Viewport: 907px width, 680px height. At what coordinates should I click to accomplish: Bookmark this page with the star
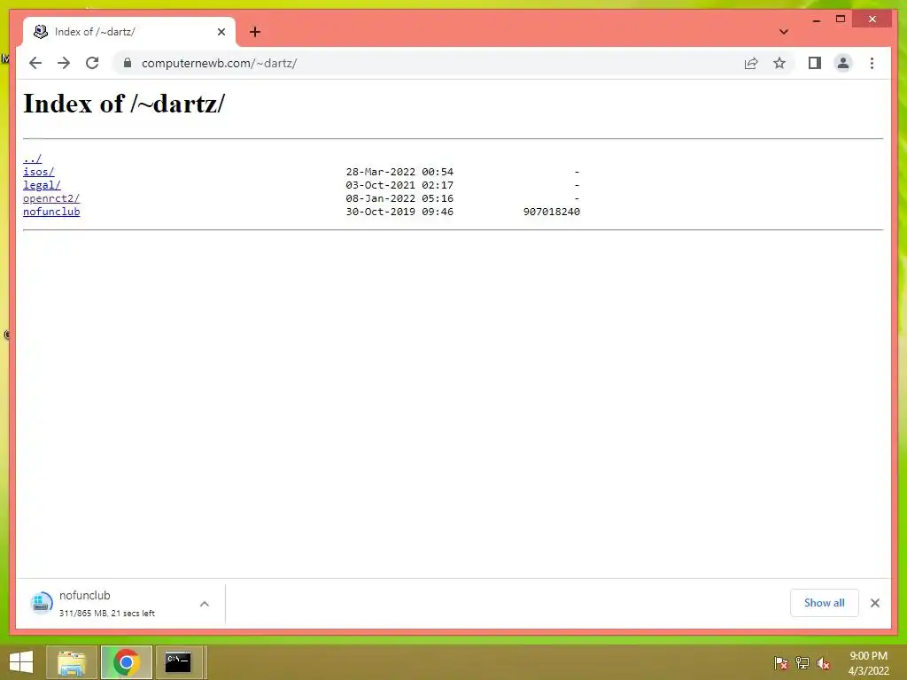(779, 63)
